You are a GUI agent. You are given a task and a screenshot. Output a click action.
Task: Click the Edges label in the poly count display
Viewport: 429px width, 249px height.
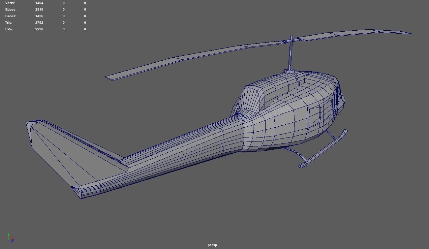point(11,10)
